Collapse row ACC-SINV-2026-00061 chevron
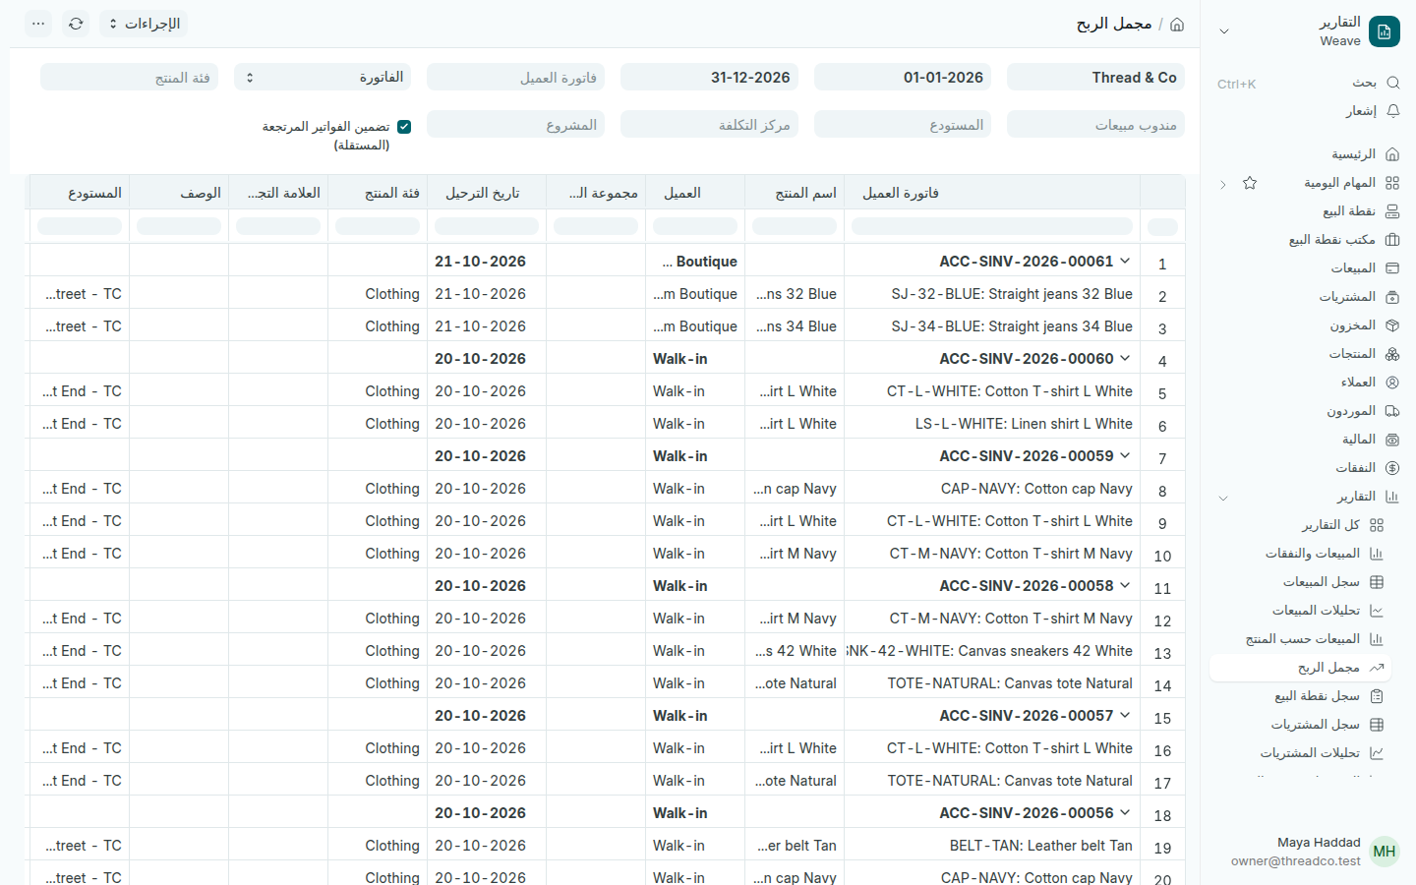Screen dimensions: 1416x885 pos(1125,261)
